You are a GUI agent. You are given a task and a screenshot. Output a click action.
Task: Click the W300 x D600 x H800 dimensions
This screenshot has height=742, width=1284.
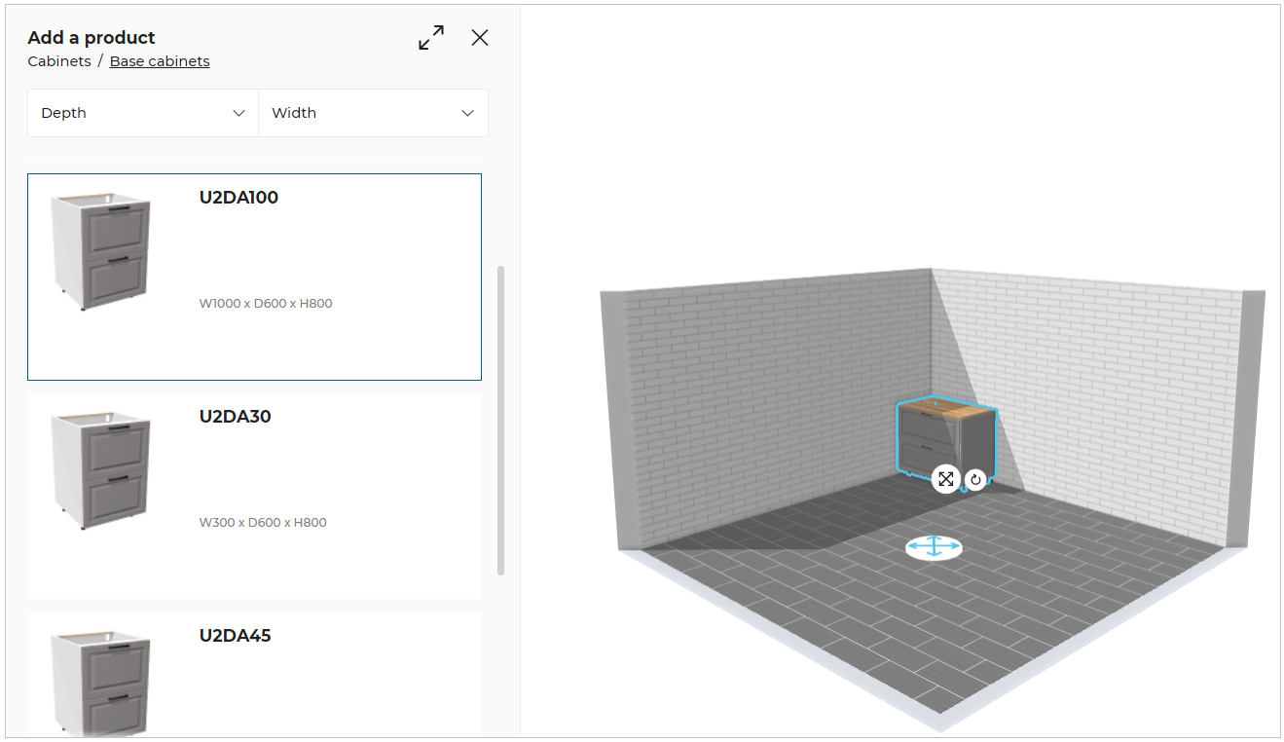pyautogui.click(x=263, y=523)
